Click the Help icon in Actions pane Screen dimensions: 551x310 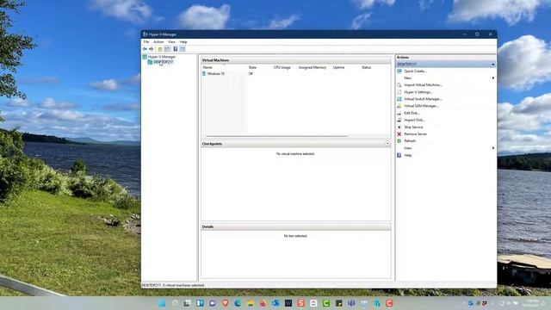[x=399, y=155]
